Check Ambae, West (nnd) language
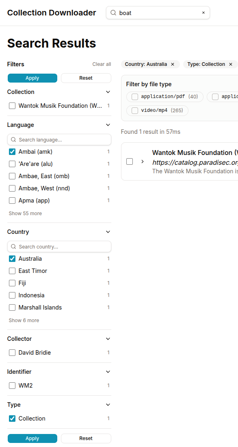The image size is (238, 447). click(12, 188)
